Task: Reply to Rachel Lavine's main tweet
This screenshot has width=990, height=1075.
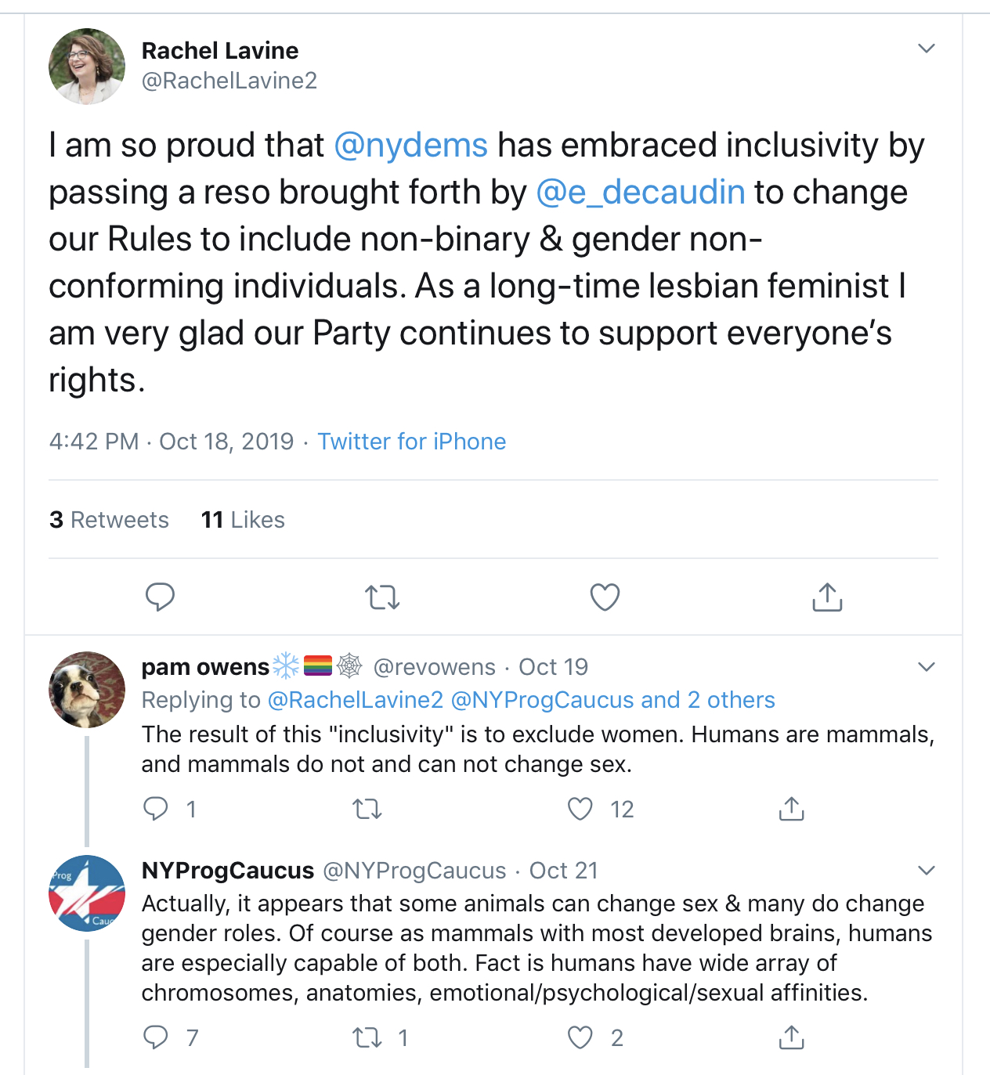Action: pyautogui.click(x=160, y=597)
